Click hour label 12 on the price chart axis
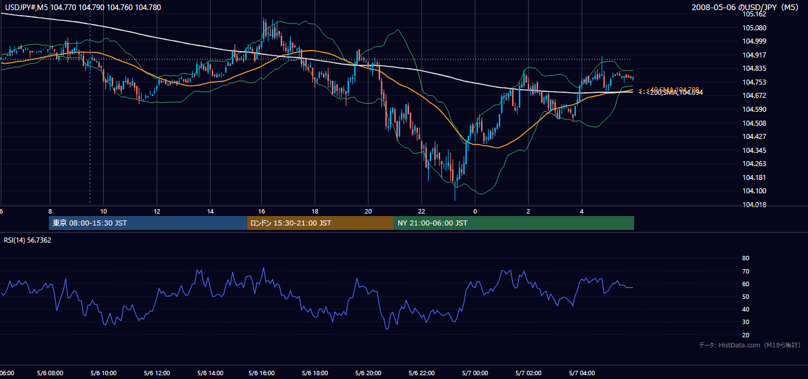This screenshot has height=379, width=808. (156, 212)
